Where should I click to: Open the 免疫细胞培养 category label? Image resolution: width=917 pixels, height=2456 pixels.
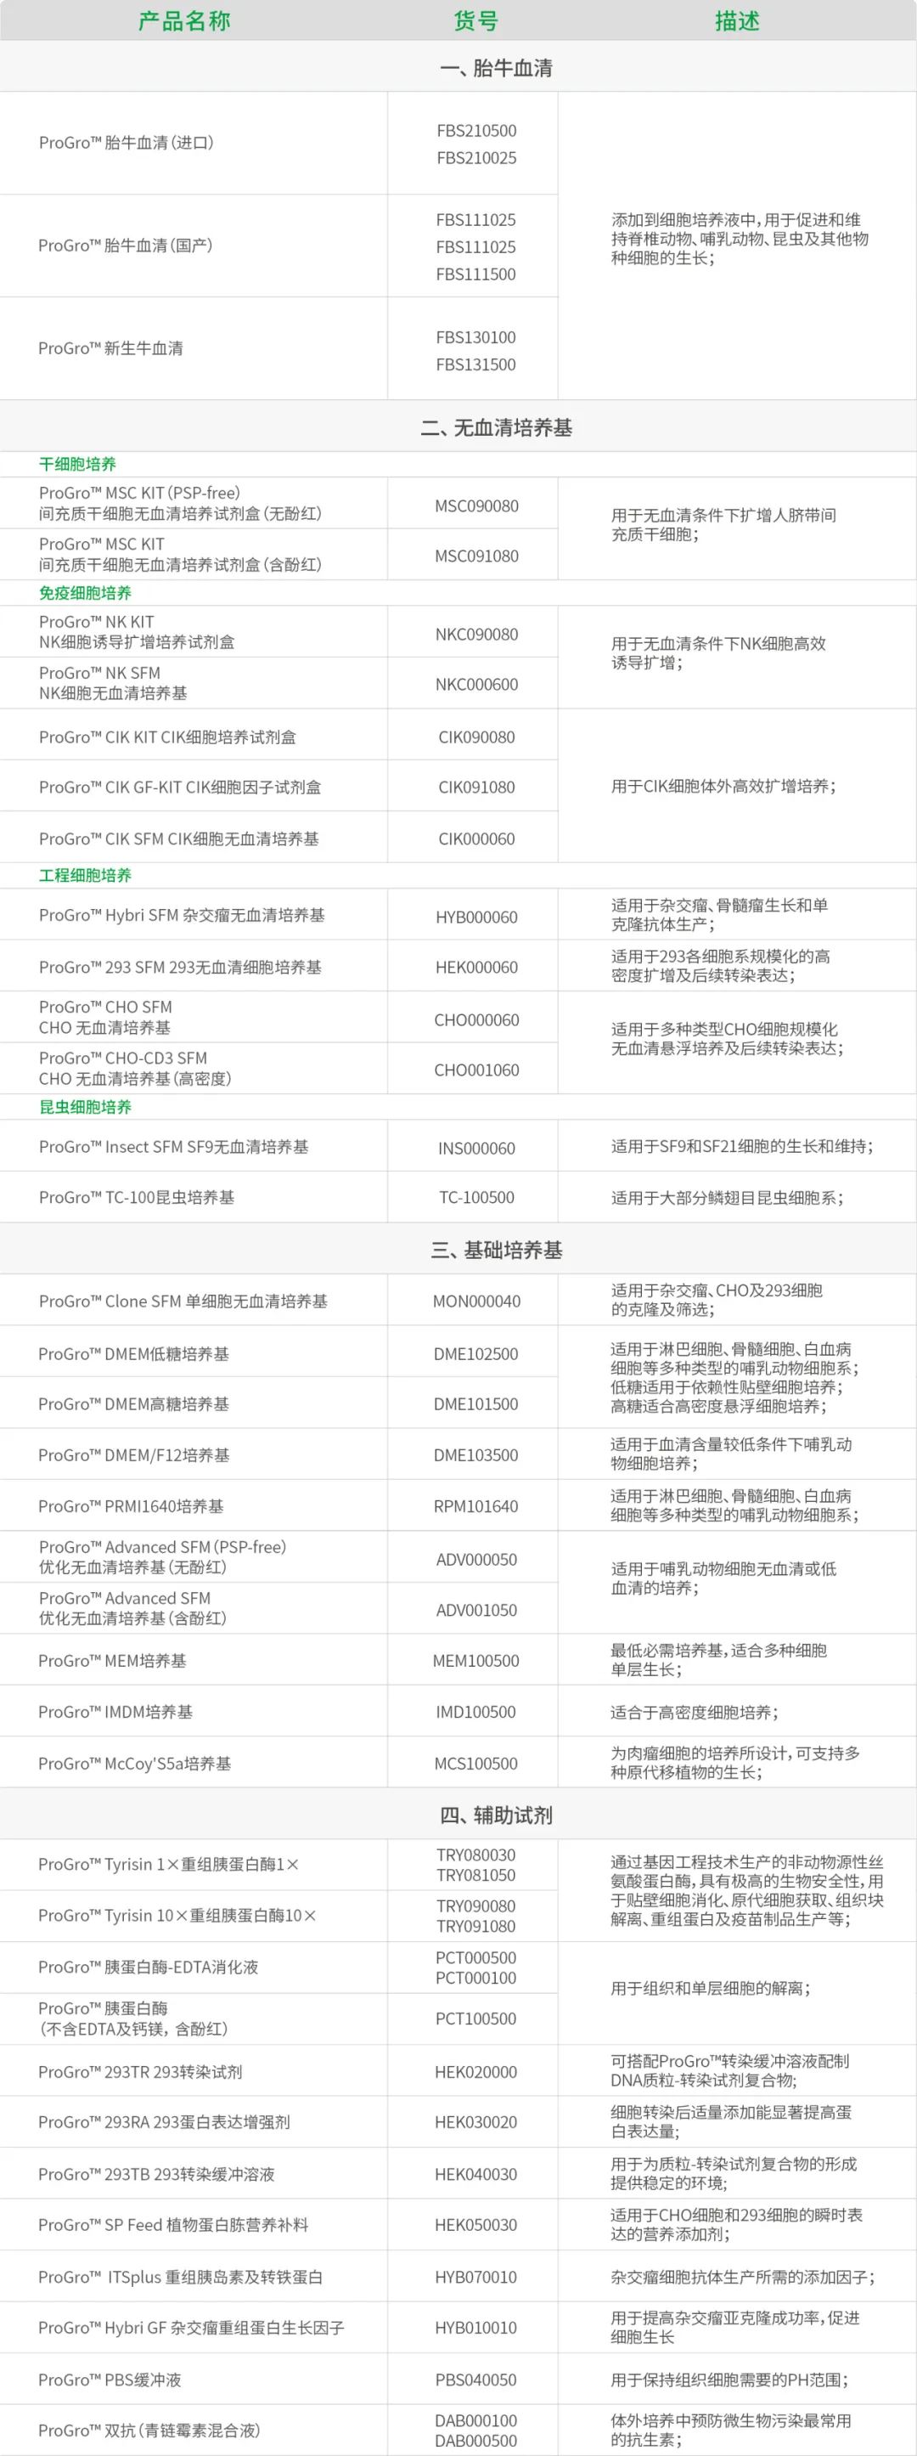(x=85, y=593)
